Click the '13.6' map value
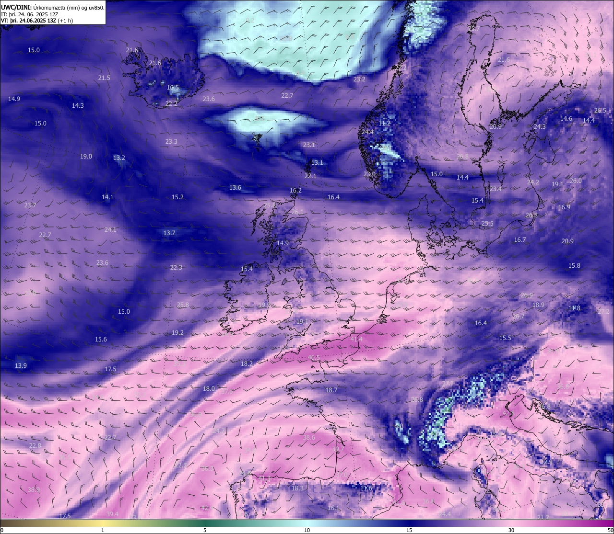This screenshot has width=614, height=534. 235,187
